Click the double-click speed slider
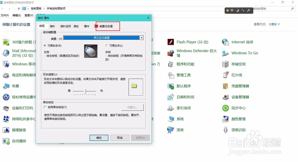This screenshot has width=298, height=162. [x=85, y=92]
